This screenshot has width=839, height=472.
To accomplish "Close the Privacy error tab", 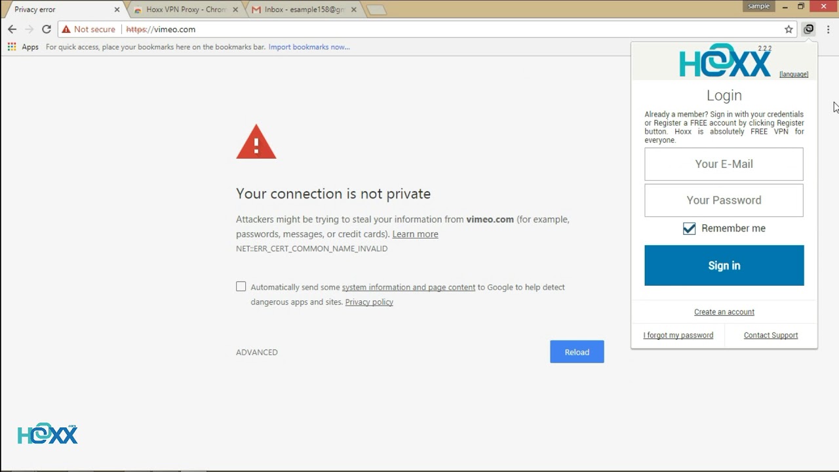I will click(117, 10).
